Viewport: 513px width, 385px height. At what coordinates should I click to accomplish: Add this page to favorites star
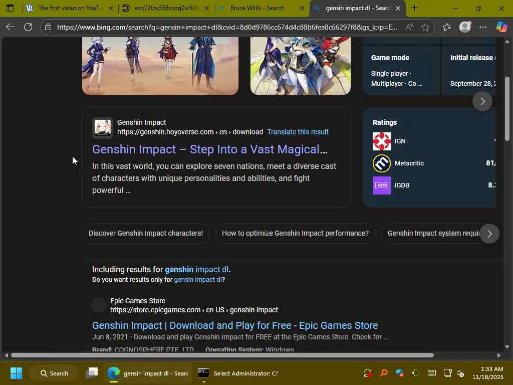click(x=425, y=27)
